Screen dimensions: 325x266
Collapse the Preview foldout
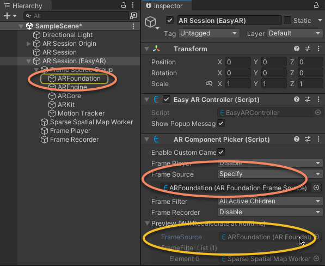(147, 223)
